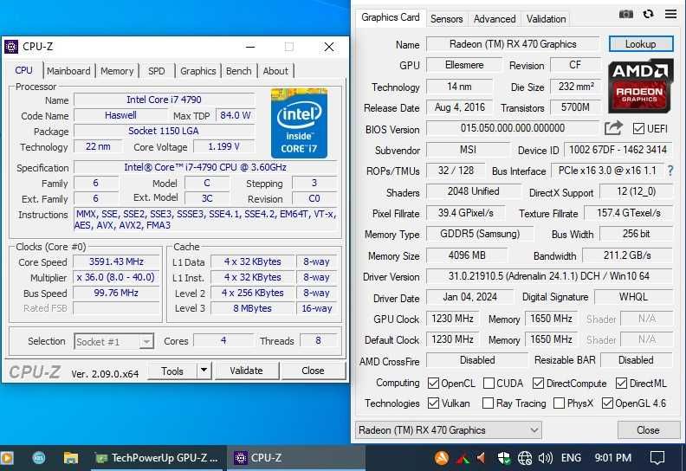Screen dimensions: 686x471
Task: Toggle the OpenGL 4.6 checkbox
Action: click(607, 403)
